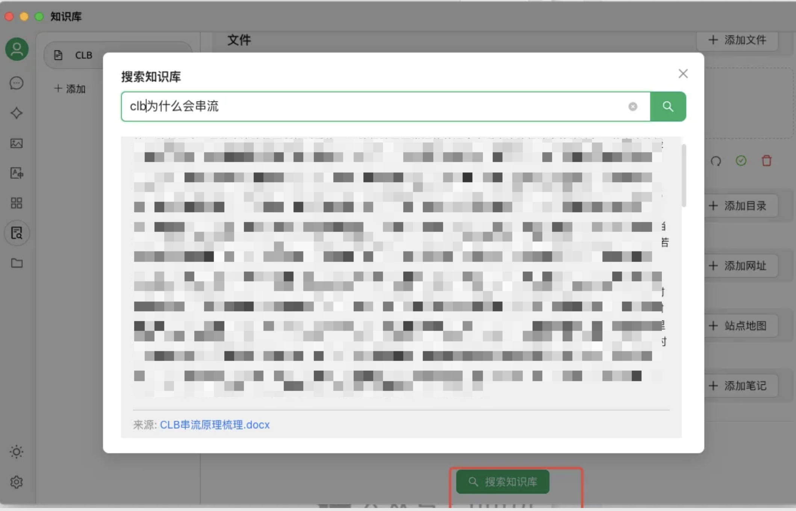The image size is (796, 511).
Task: Click inside the search query field
Action: (x=376, y=107)
